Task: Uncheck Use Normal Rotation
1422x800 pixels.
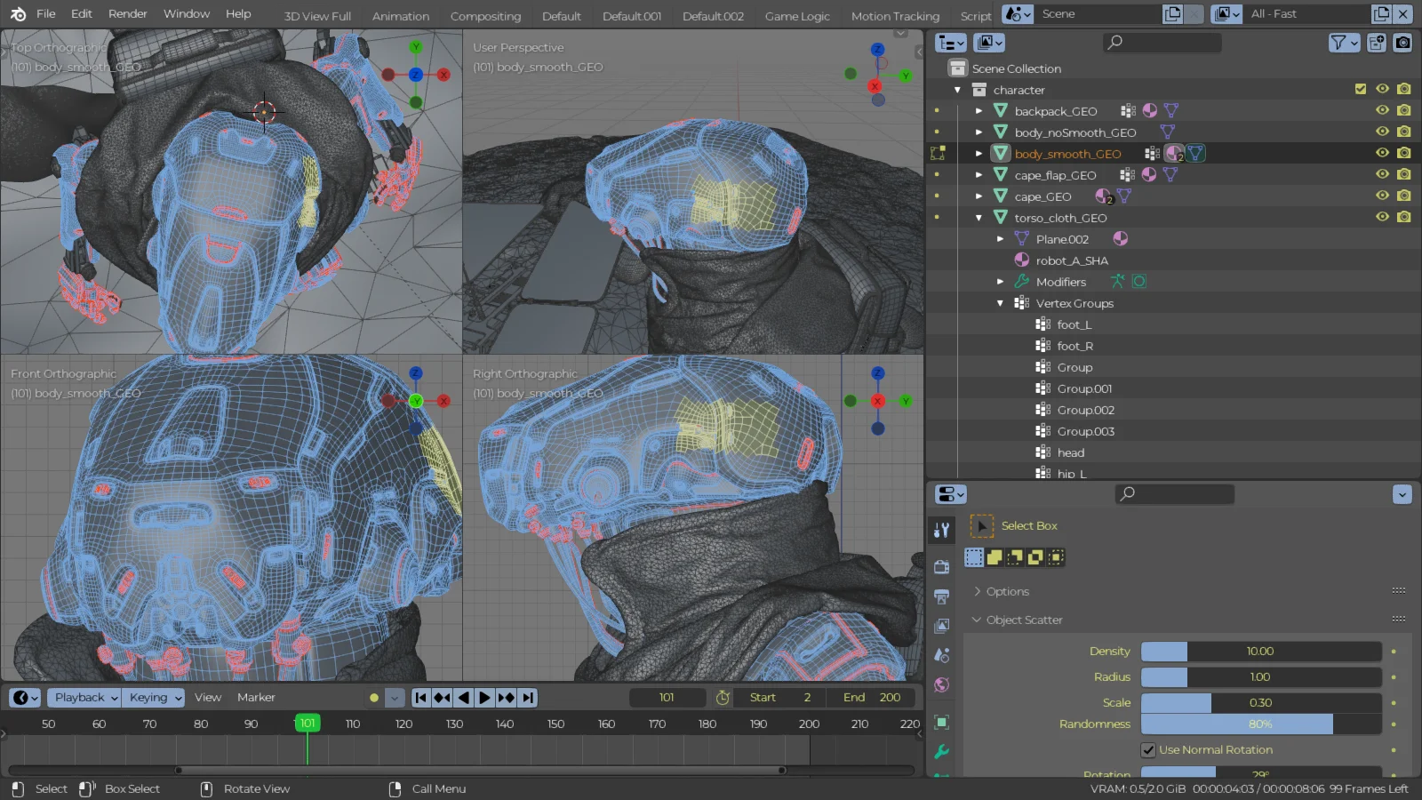Action: pos(1149,749)
